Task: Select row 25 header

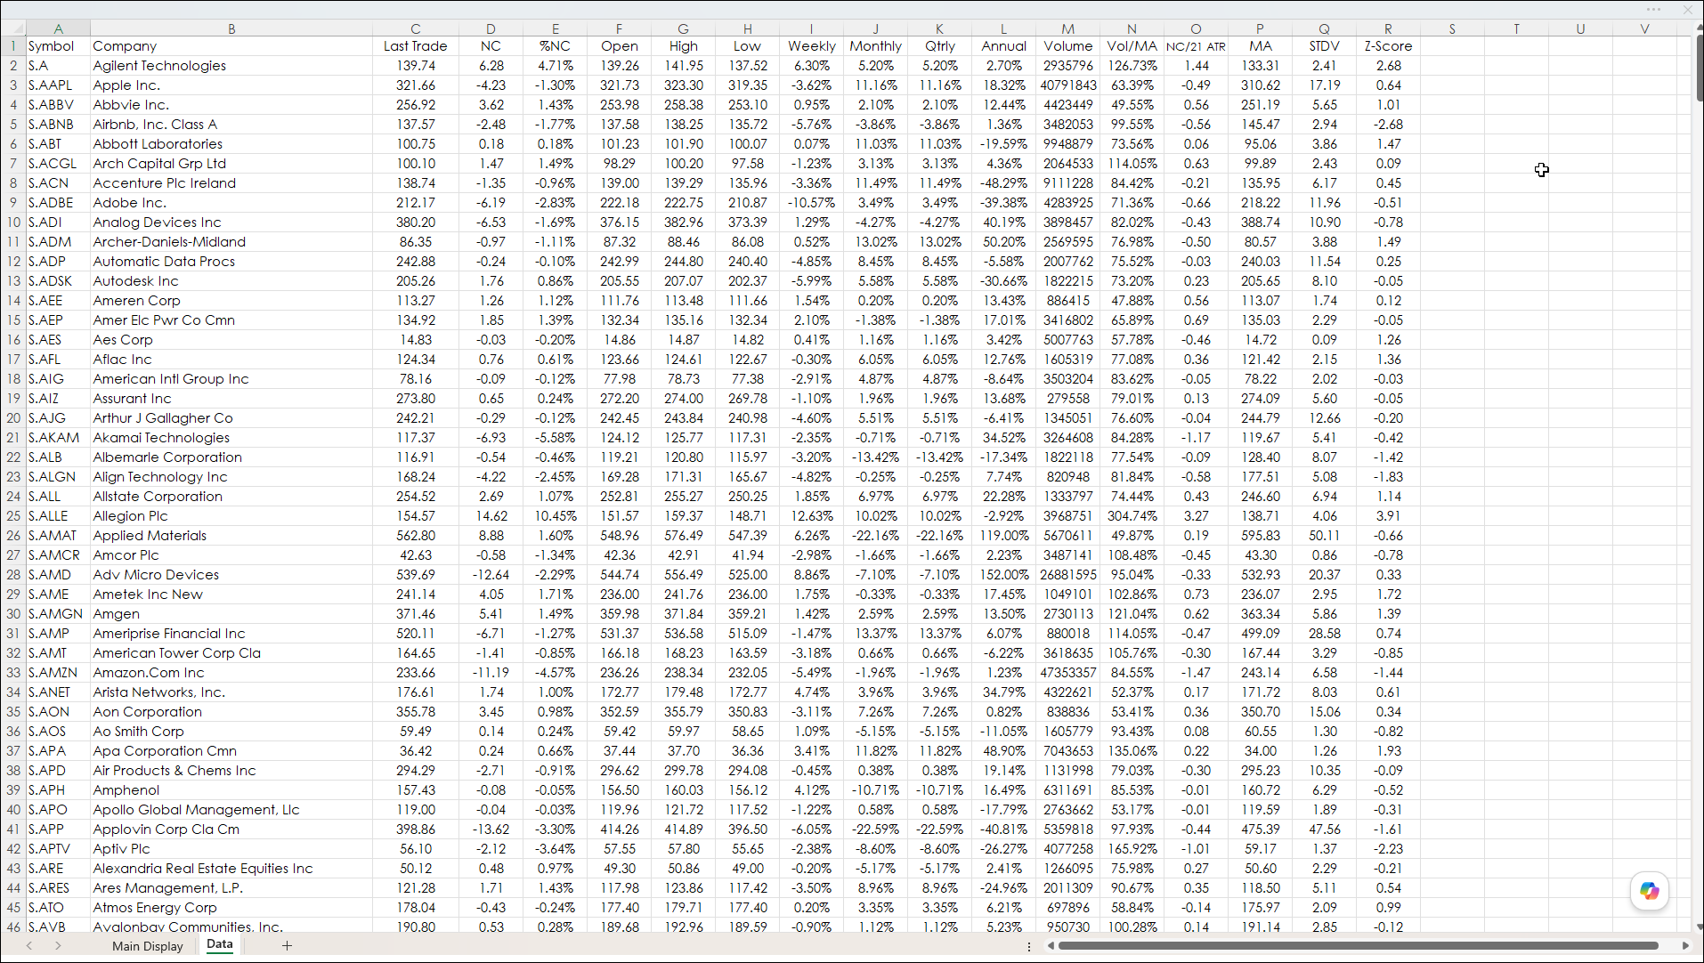Action: tap(12, 515)
